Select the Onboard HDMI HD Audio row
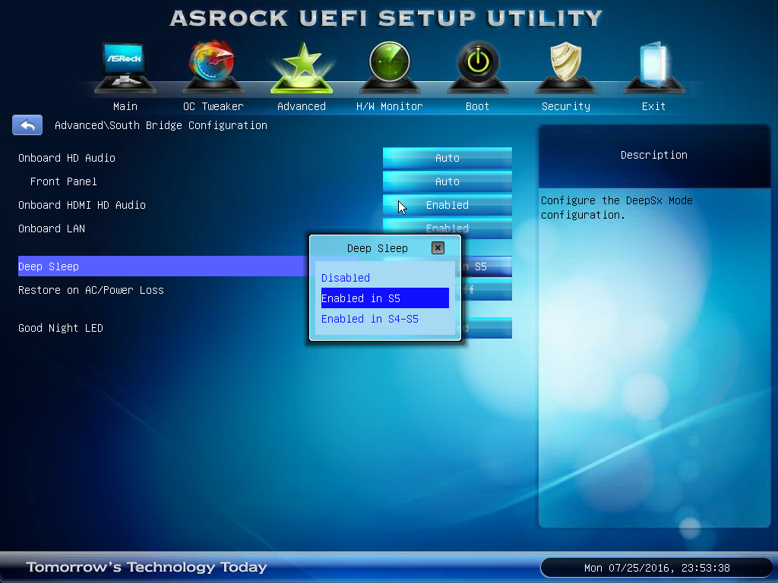Viewport: 778px width, 583px height. (82, 205)
